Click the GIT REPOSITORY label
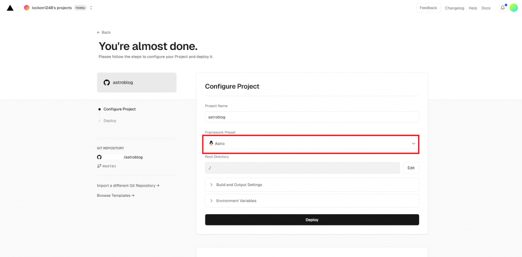522x257 pixels. 111,148
